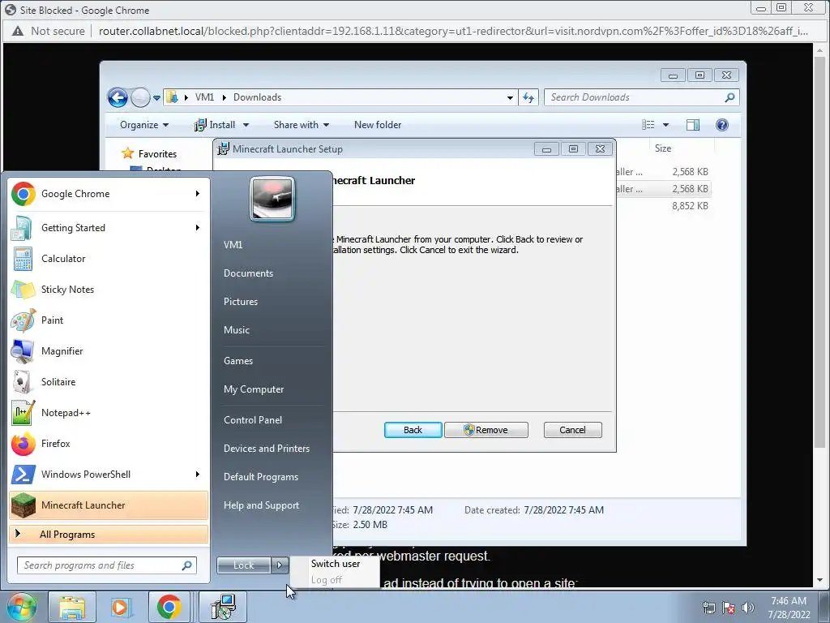This screenshot has height=623, width=830.
Task: Cancel the Minecraft Launcher Setup wizard
Action: point(573,430)
